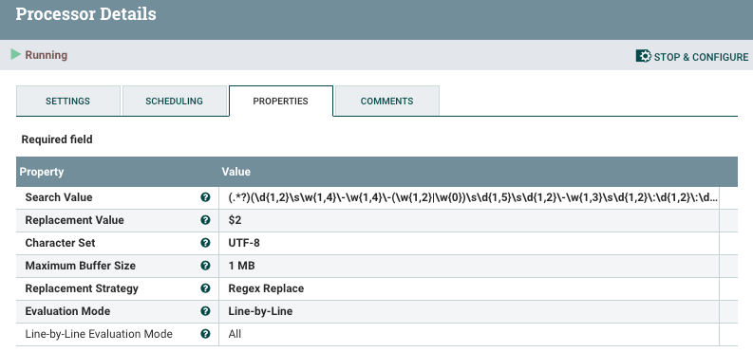
Task: Click the Replacement Value property name
Action: point(74,220)
